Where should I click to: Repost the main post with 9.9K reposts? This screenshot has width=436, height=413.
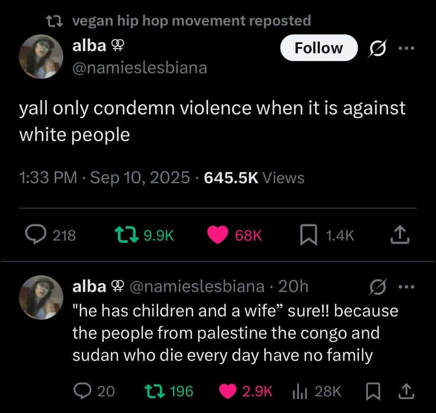click(x=144, y=235)
